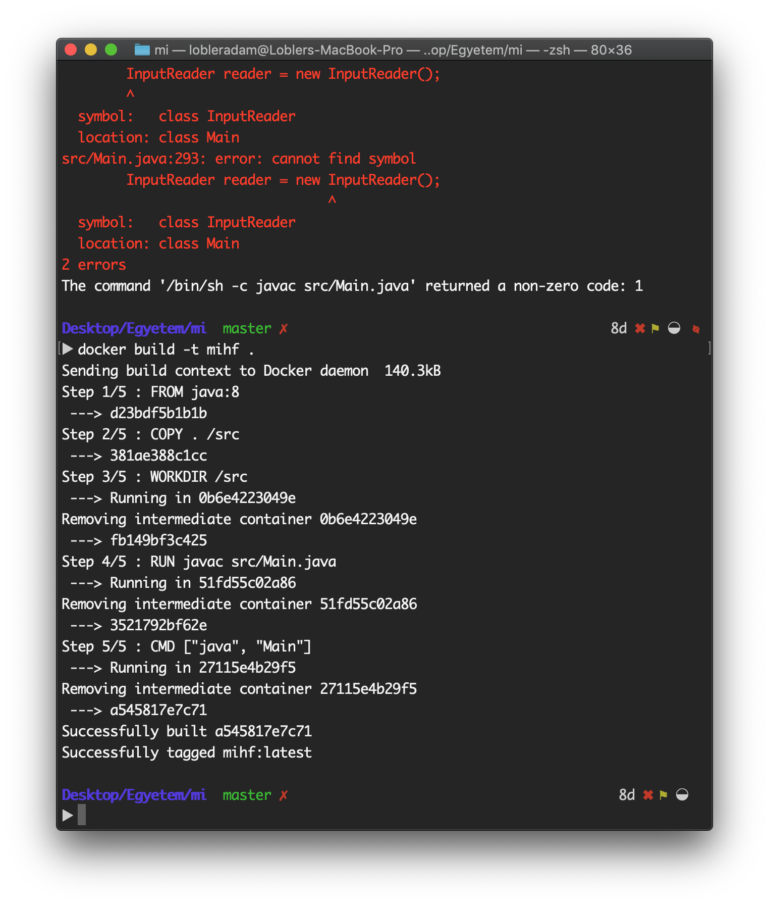Click 'Sending build context to Docker daemon' line
This screenshot has height=905, width=769.
251,371
